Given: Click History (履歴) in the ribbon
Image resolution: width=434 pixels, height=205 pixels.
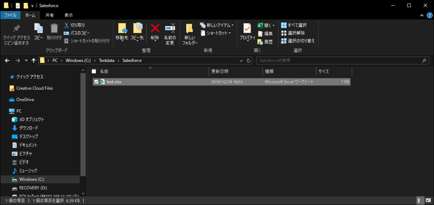Looking at the screenshot, I should (265, 42).
